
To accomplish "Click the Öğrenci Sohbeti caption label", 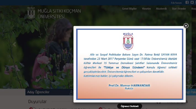I will 130,106.
